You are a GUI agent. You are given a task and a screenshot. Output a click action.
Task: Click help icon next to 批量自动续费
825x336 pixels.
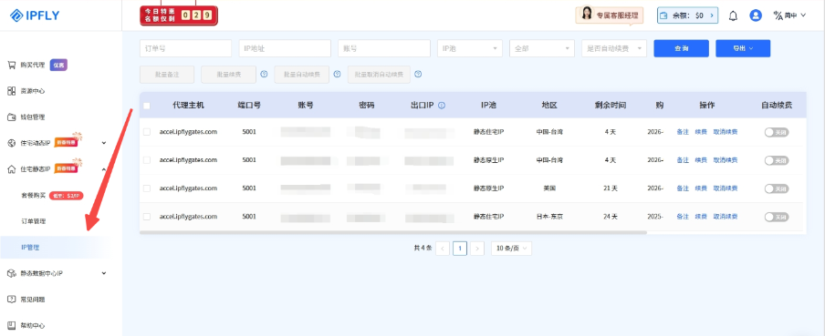(x=338, y=75)
